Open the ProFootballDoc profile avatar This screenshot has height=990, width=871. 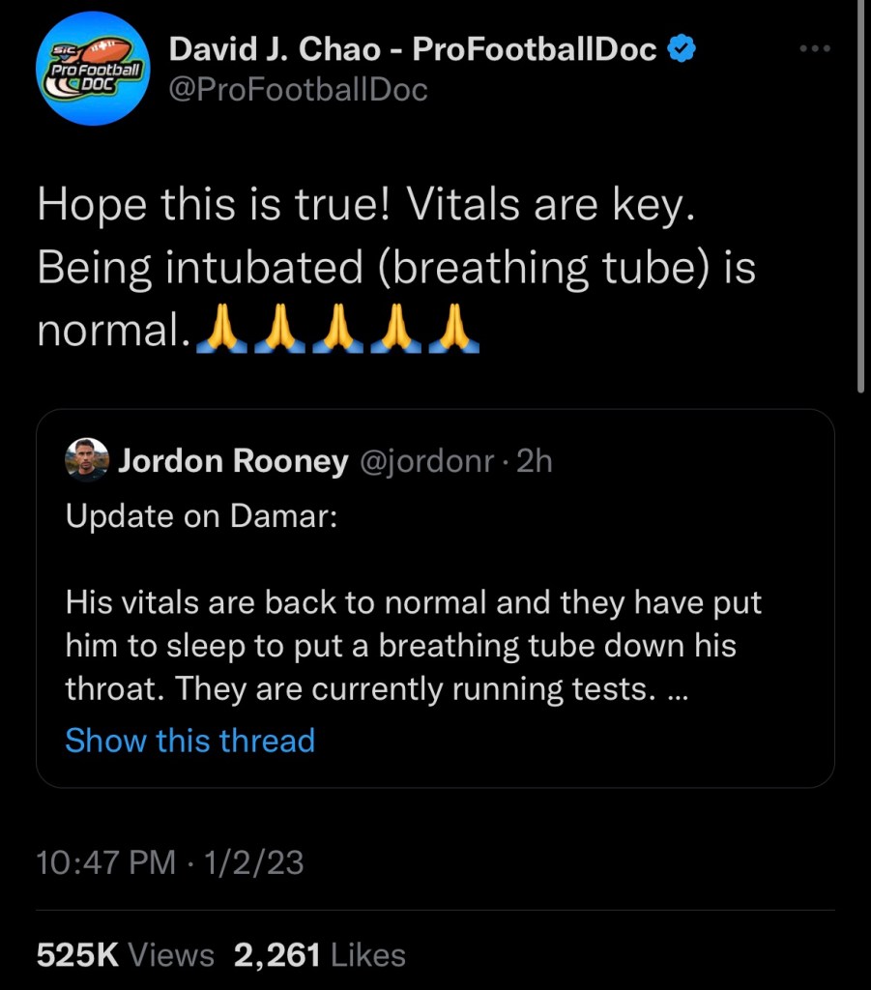90,71
